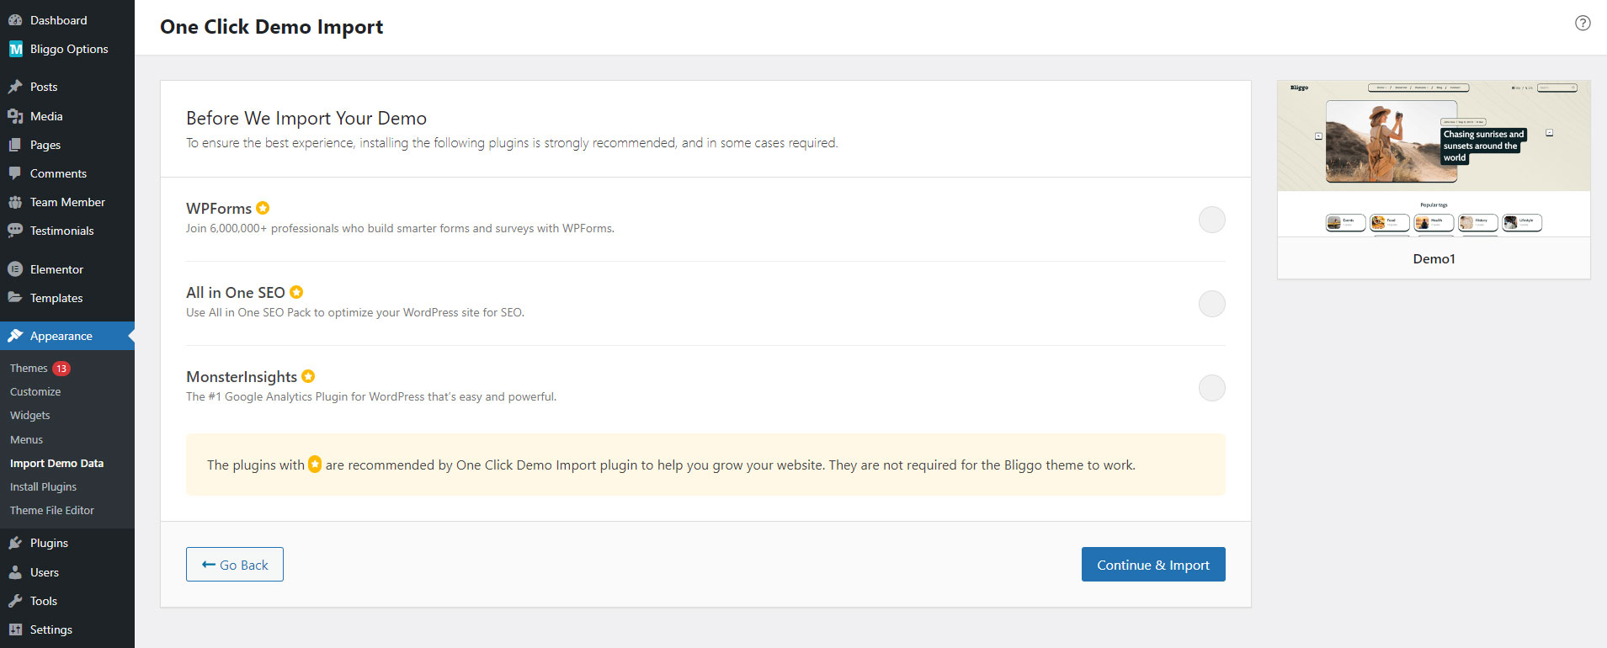Open the Settings menu
Image resolution: width=1607 pixels, height=648 pixels.
(x=67, y=629)
